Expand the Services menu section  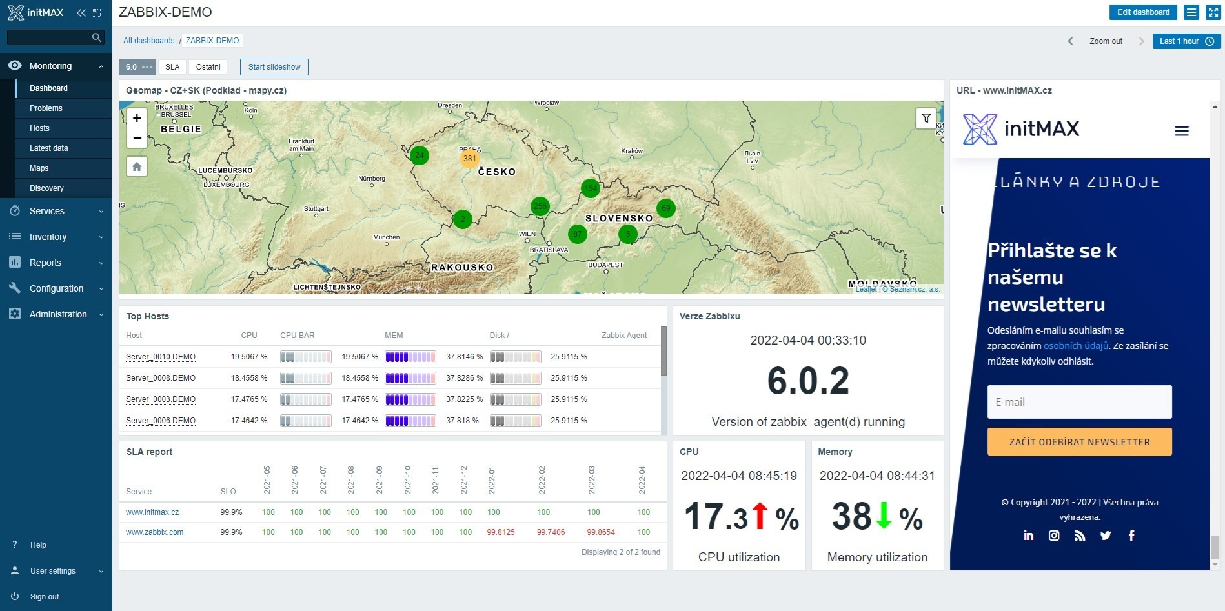pyautogui.click(x=56, y=211)
